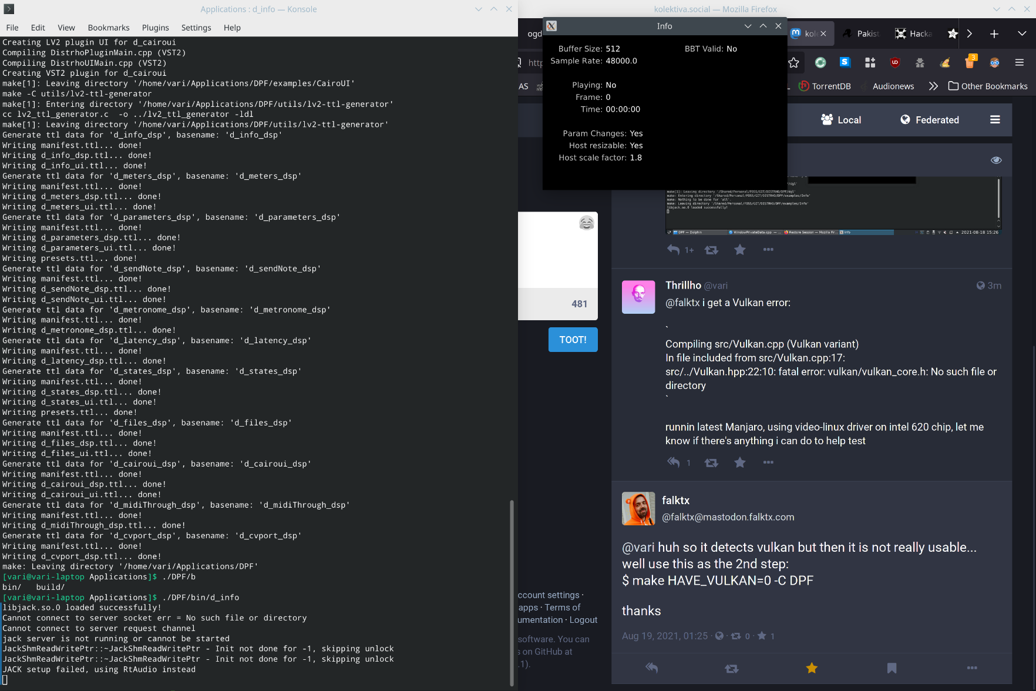
Task: Toggle media visibility with the eye icon
Action: click(996, 160)
